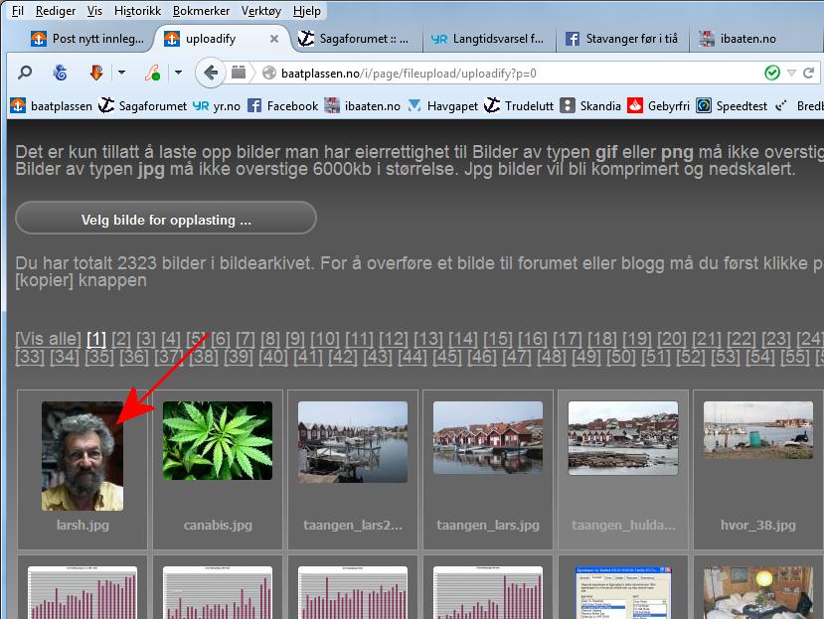Viewport: 824px width, 619px height.
Task: Open the baatplassen bookmark
Action: pos(52,106)
